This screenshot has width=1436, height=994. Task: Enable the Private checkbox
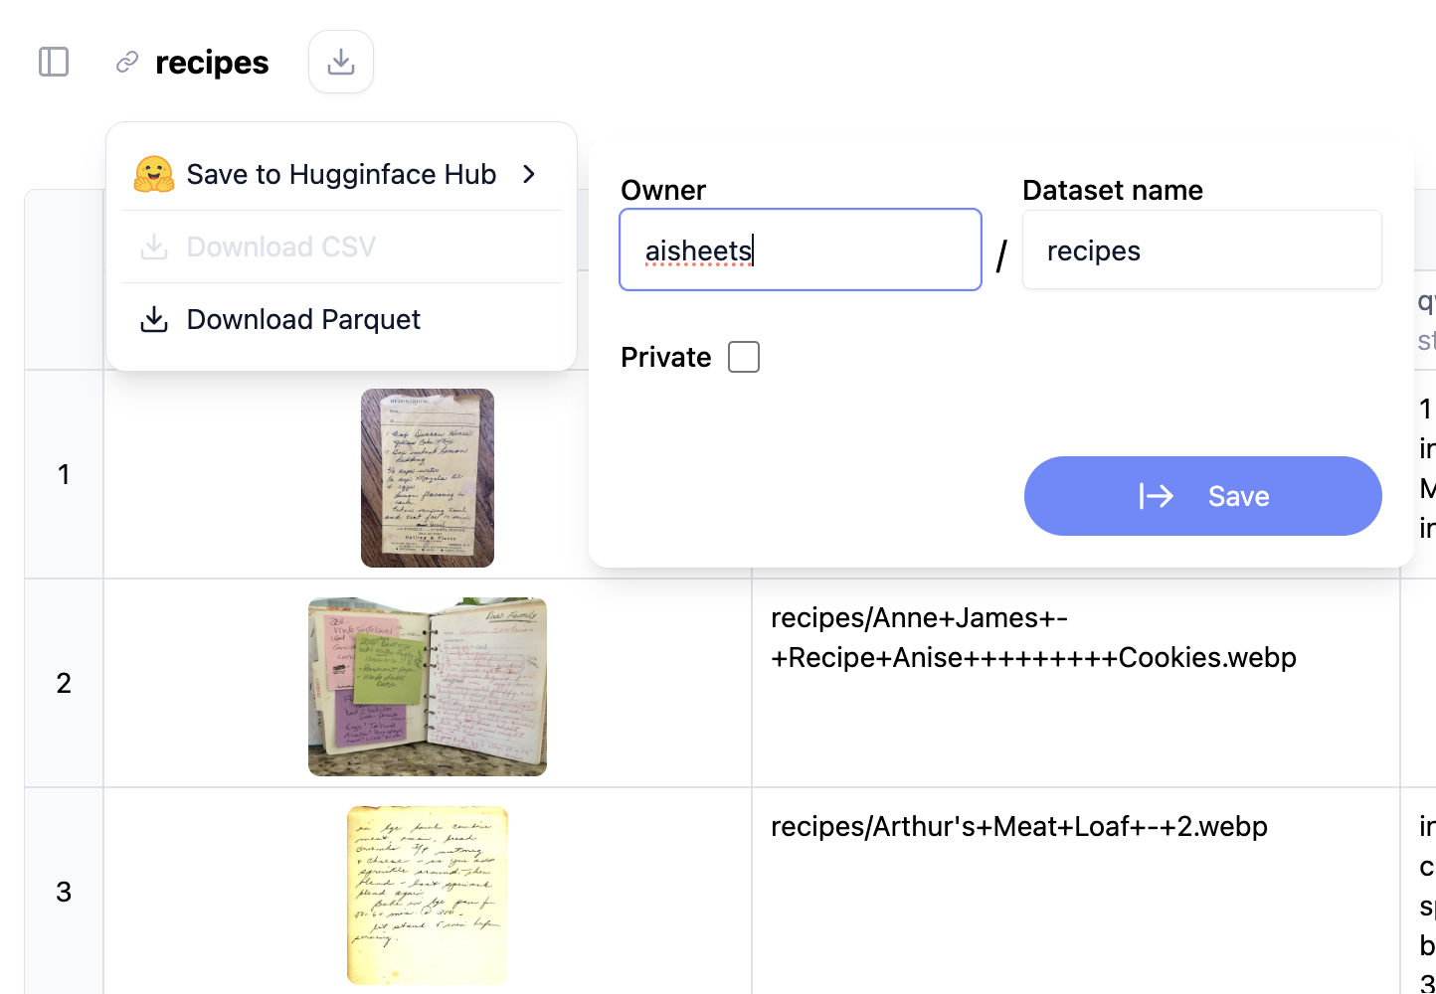pos(744,357)
